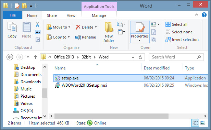Click Select all
Image resolution: width=211 pixels, height=130 pixels.
click(176, 24)
